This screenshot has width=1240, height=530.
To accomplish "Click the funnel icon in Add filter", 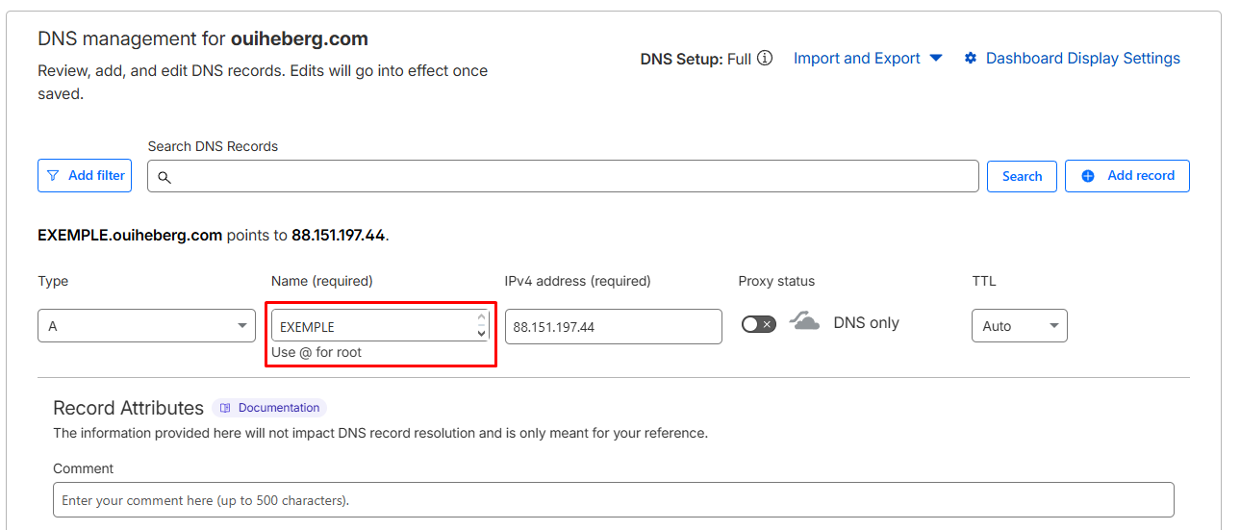I will point(53,176).
